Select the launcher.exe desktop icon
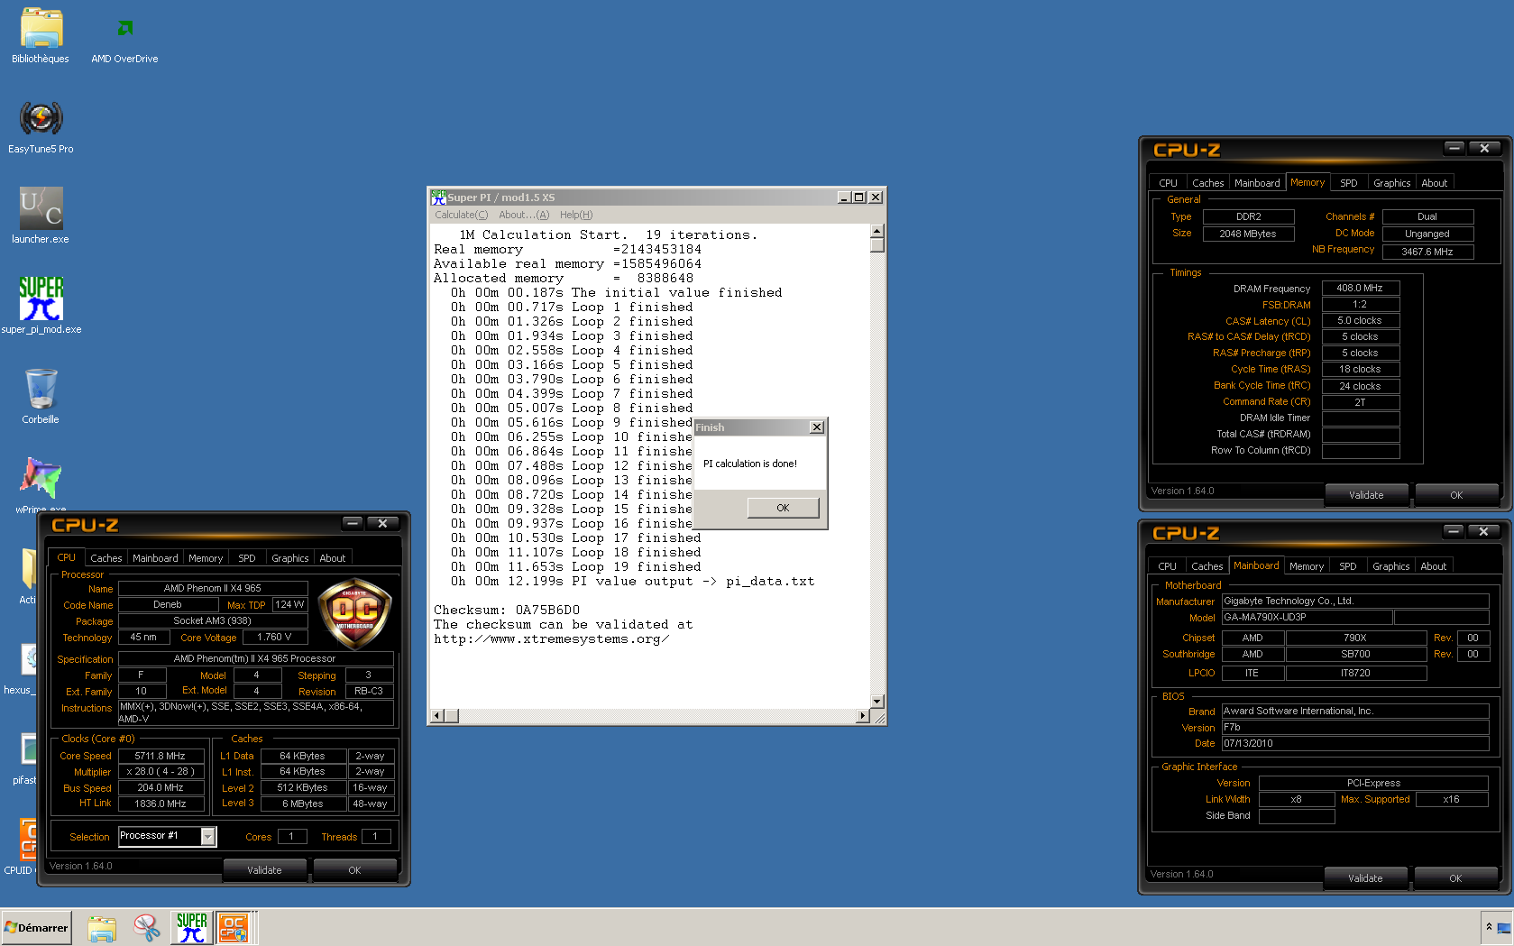Screen dimensions: 1514x946 click(x=41, y=216)
